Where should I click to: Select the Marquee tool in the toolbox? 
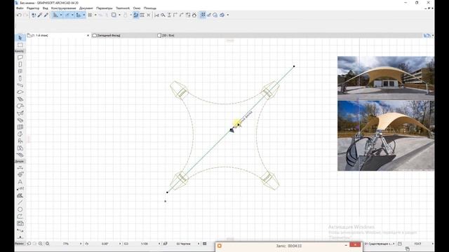point(20,45)
